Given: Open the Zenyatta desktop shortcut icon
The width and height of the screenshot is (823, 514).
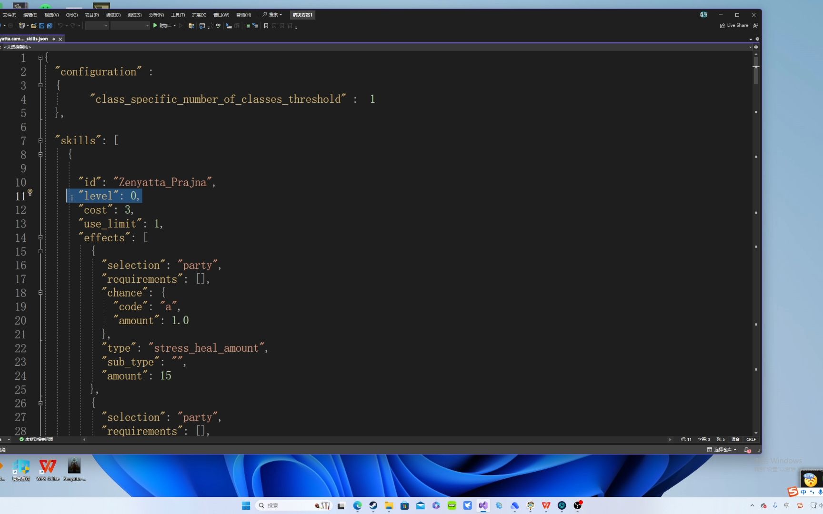Looking at the screenshot, I should 74,470.
